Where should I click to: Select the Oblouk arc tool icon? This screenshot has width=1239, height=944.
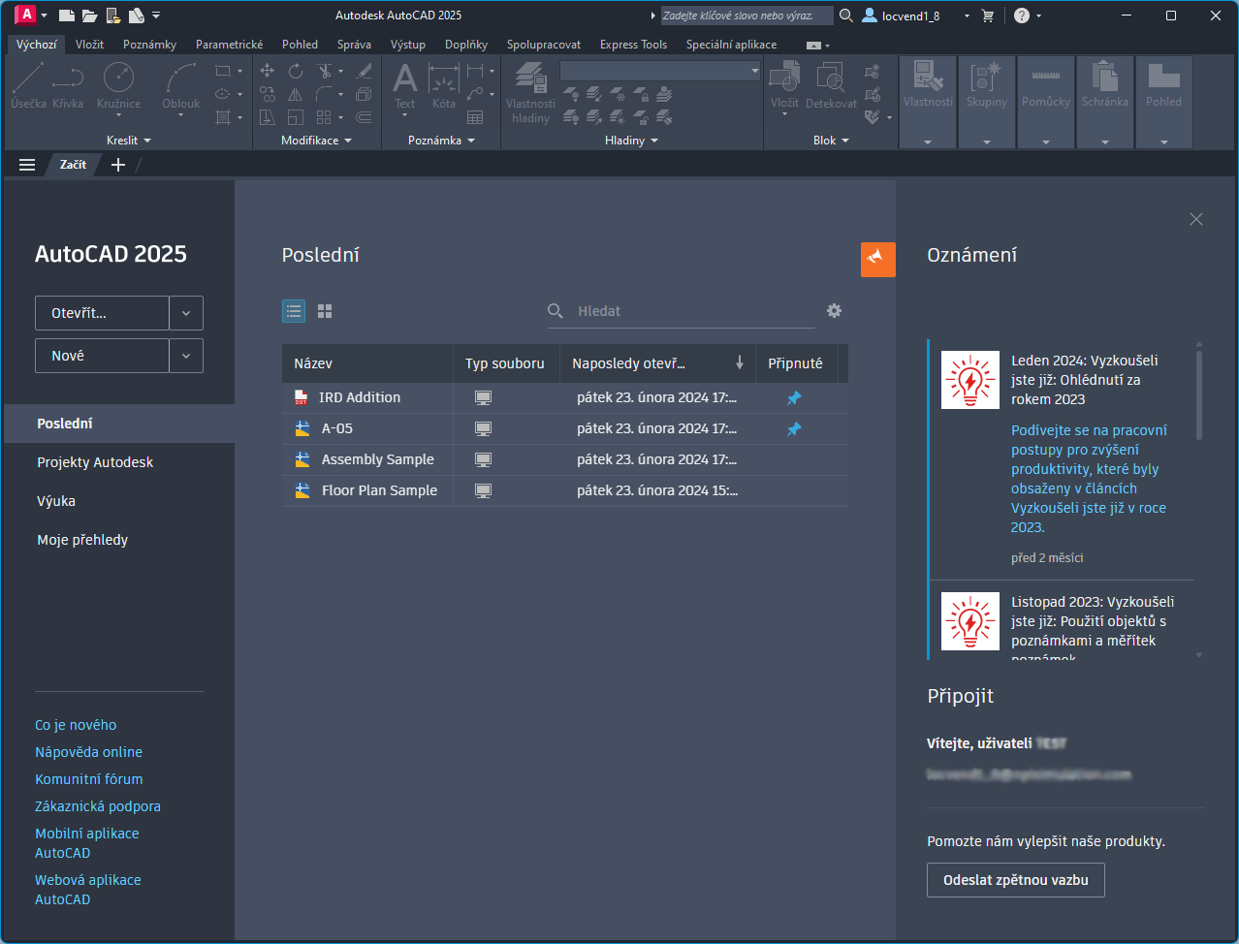click(x=180, y=78)
